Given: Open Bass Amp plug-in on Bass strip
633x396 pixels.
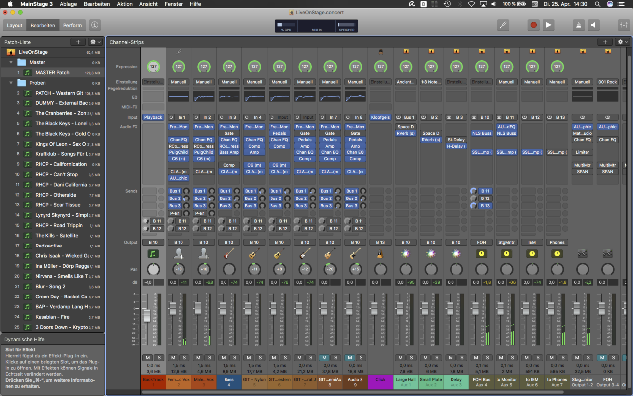Looking at the screenshot, I should [x=229, y=152].
